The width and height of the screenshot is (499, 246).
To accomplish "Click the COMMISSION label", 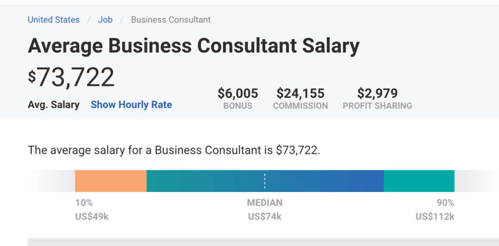I will (300, 106).
